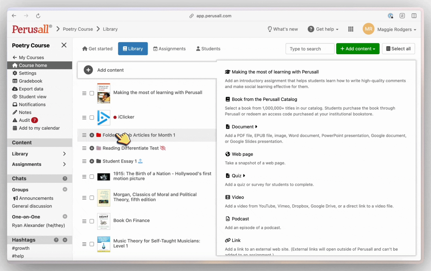Click the Perusall logo
Screen dimensions: 431x271
pyautogui.click(x=32, y=29)
